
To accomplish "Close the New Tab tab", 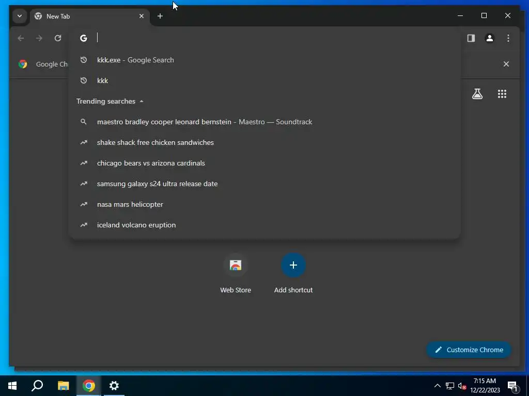I will coord(142,16).
